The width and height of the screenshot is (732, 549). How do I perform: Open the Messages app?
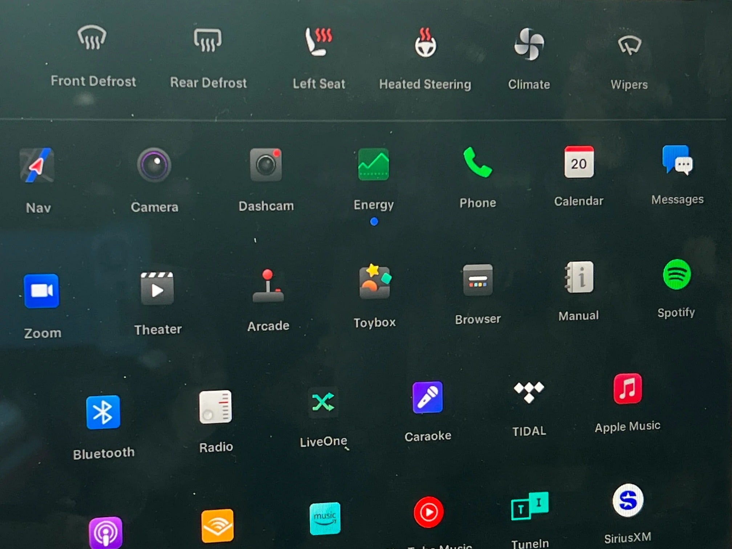(x=678, y=160)
